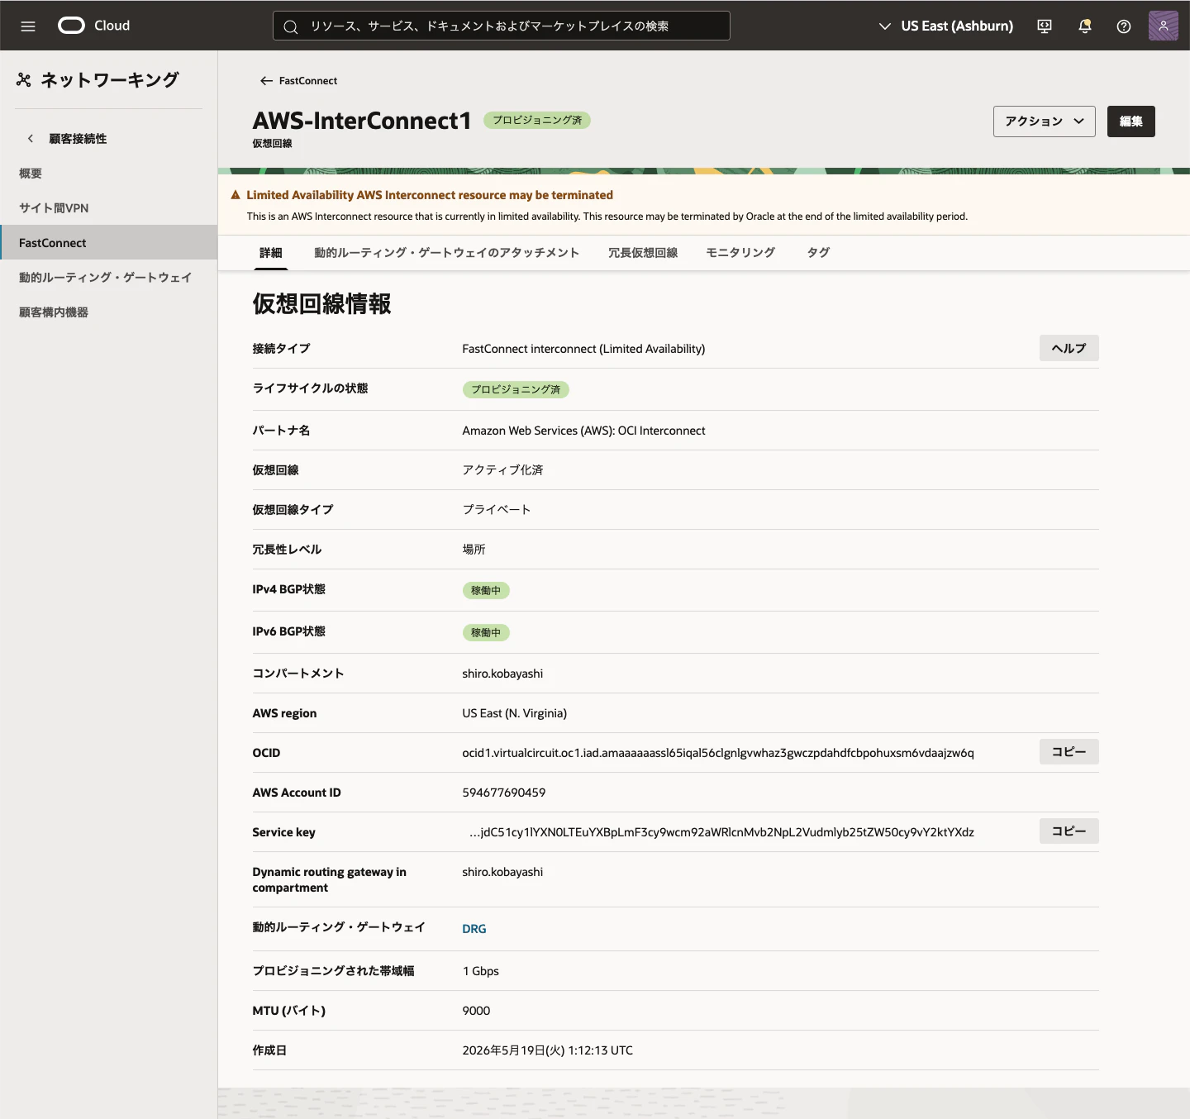The width and height of the screenshot is (1190, 1119).
Task: Switch to the 動的ルーティング・ゲートウェイのアタッチメント tab
Action: tap(446, 253)
